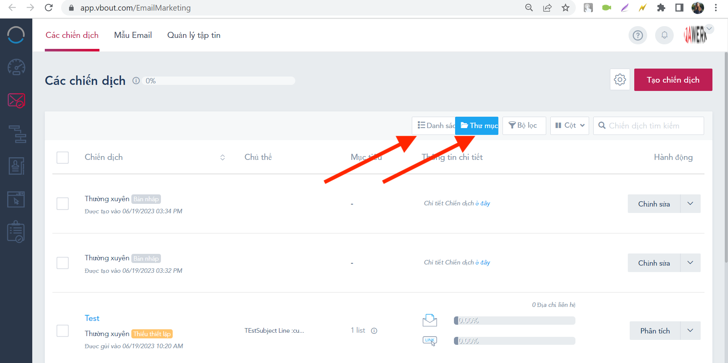Viewport: 728px width, 363px height.
Task: Click Phân tích for the Test campaign
Action: point(655,331)
